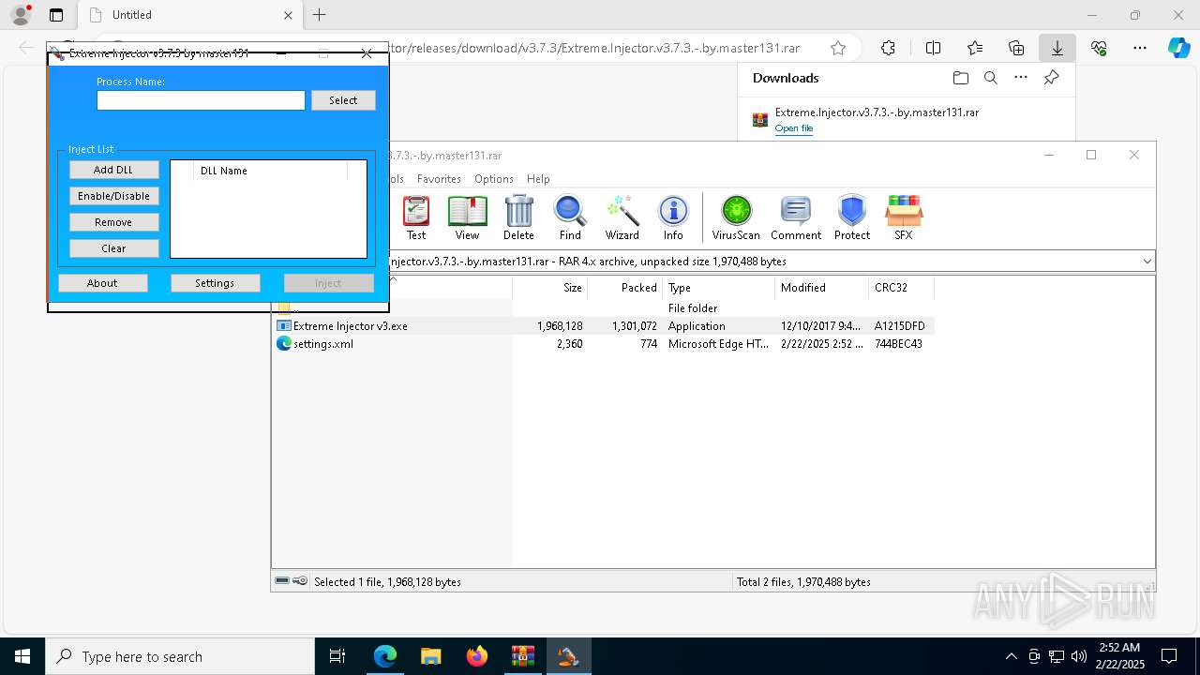Open Edge Collections icon
This screenshot has width=1200, height=675.
pos(1016,48)
